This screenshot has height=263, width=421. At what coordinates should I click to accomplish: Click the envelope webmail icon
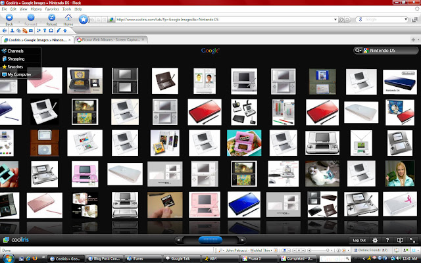[x=31, y=31]
